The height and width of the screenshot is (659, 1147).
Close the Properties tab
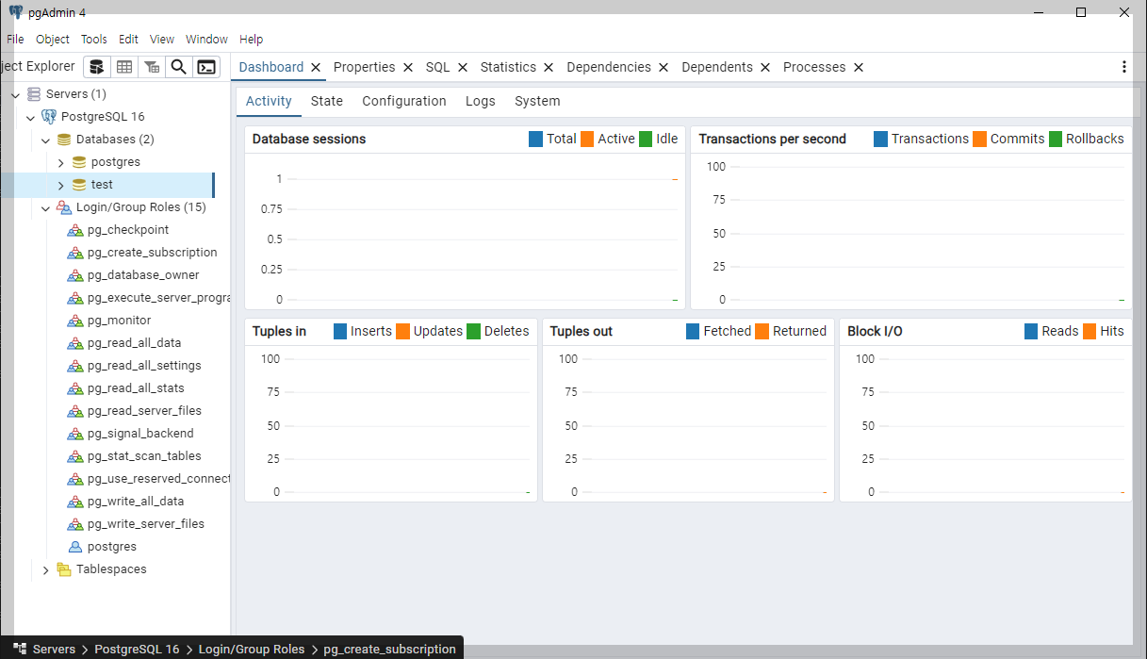(408, 67)
